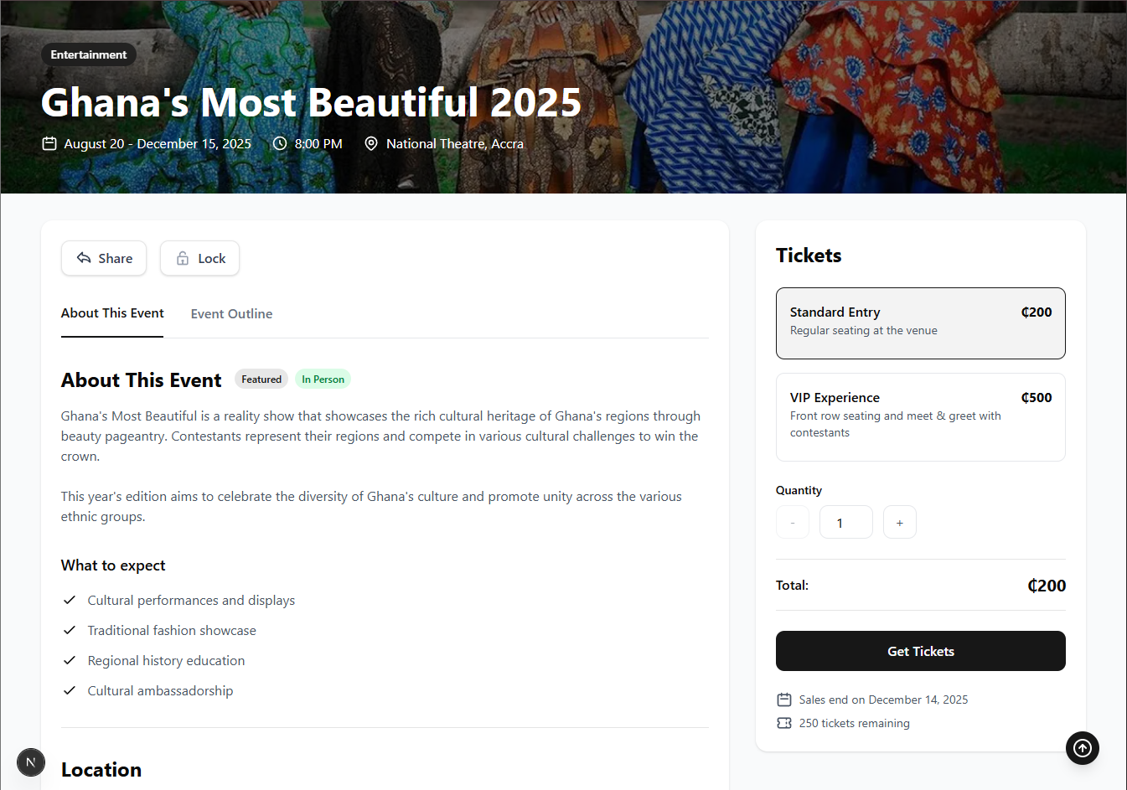This screenshot has width=1127, height=790.
Task: Select the VIP Experience ticket option
Action: click(x=920, y=416)
